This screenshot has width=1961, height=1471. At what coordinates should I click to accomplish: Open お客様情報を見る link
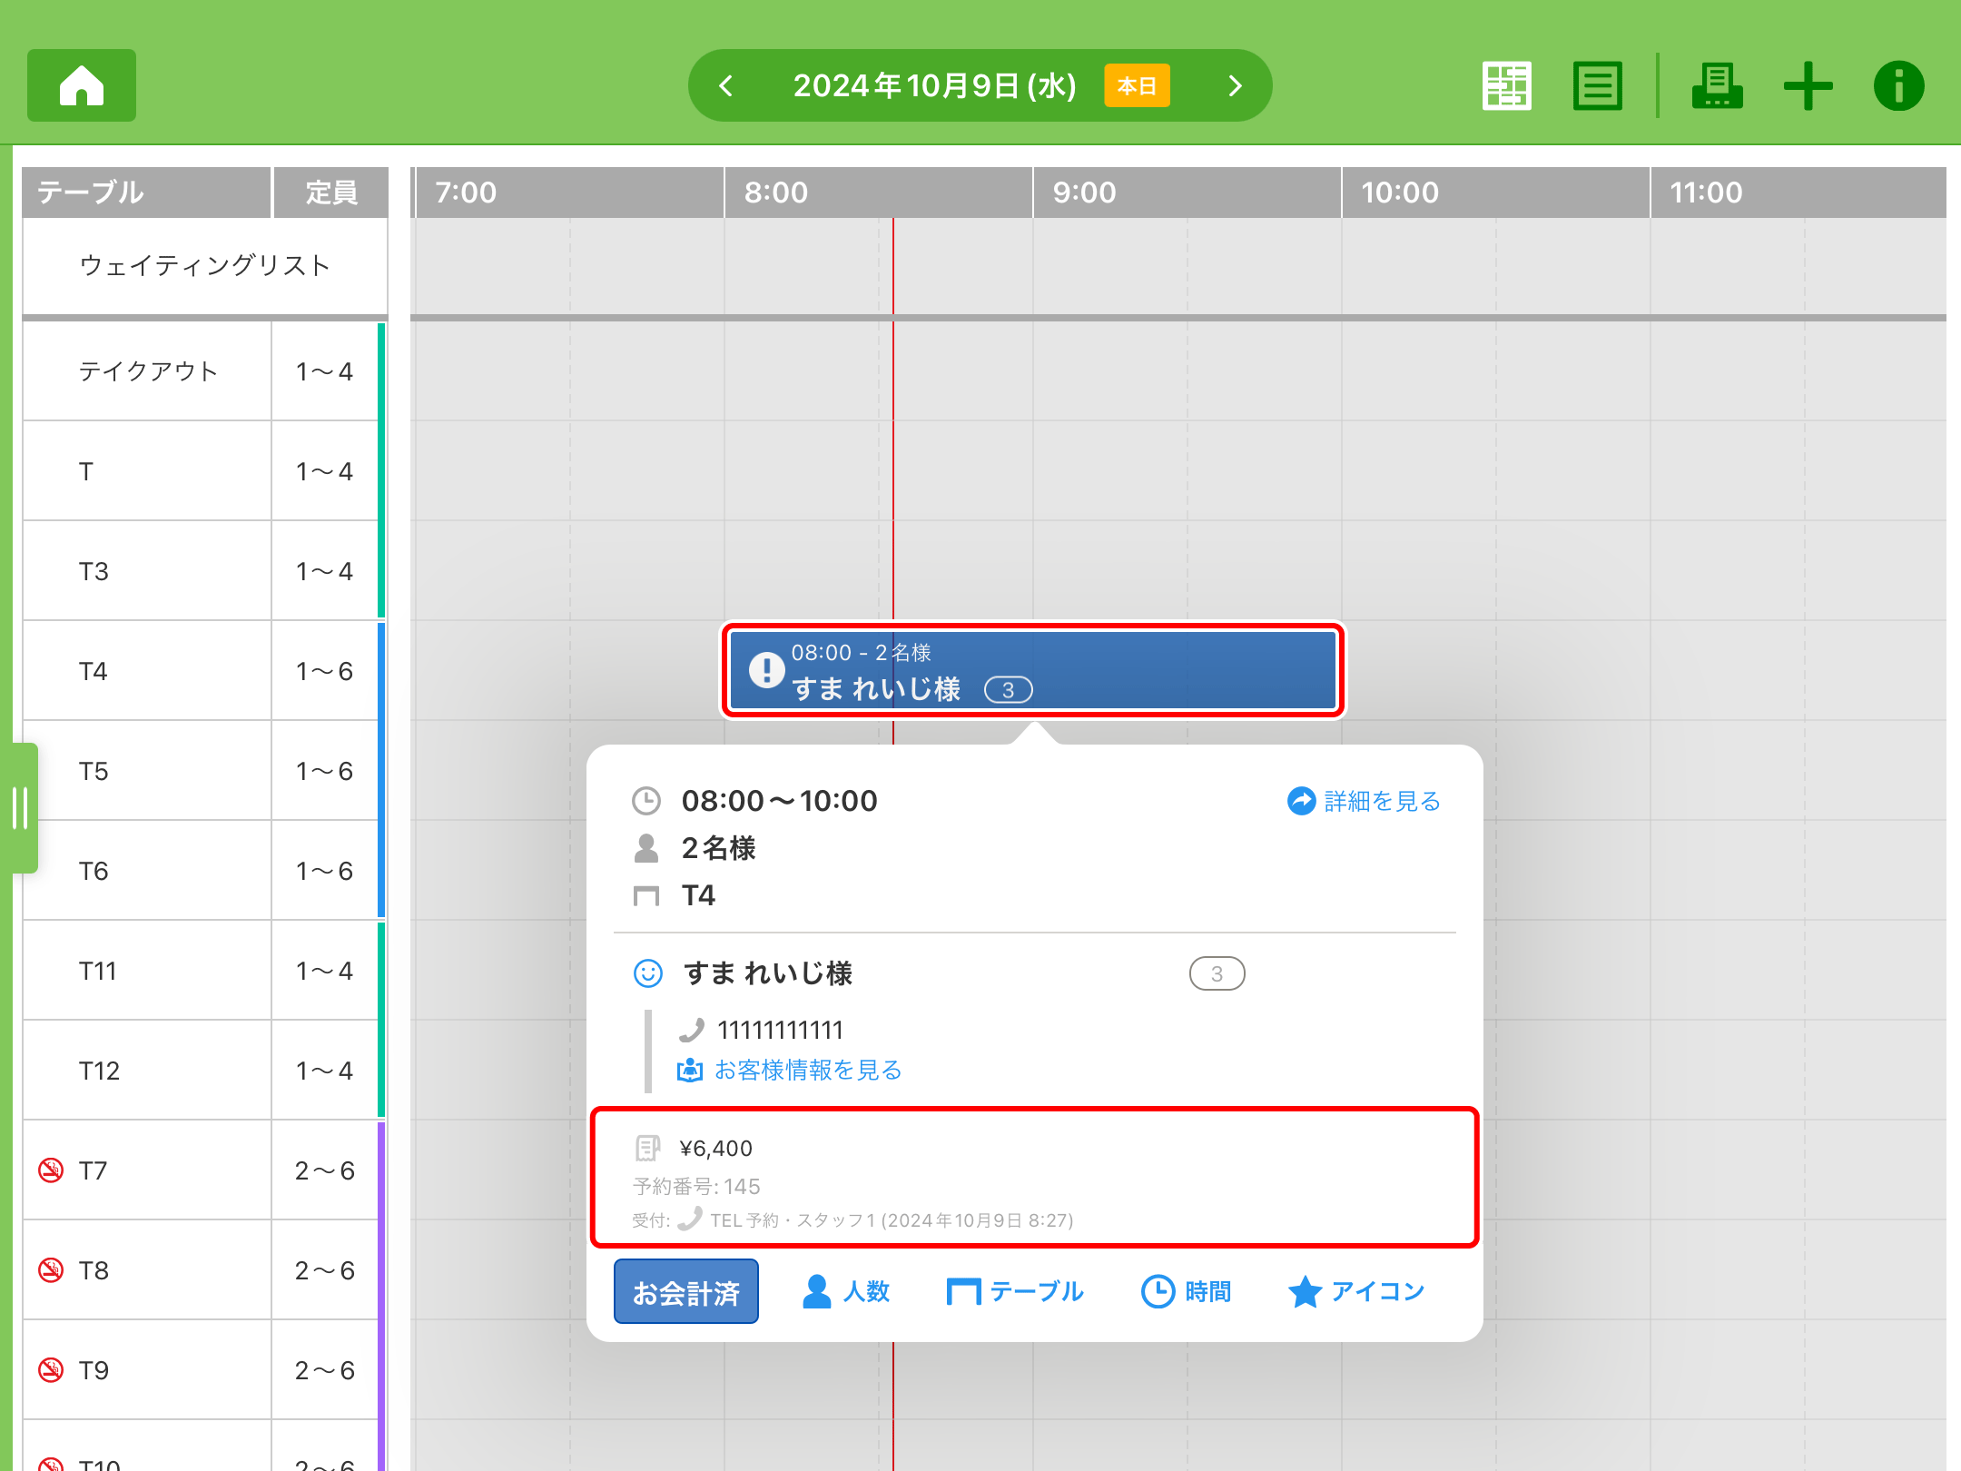790,1070
